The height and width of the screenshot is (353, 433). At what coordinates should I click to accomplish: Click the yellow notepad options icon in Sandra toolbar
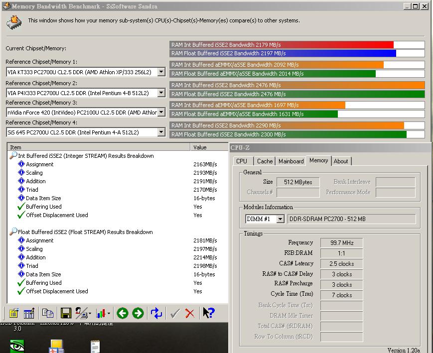13,313
